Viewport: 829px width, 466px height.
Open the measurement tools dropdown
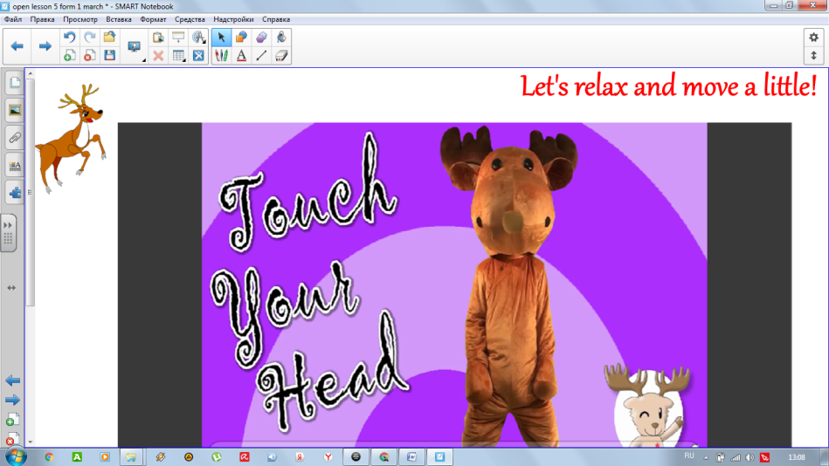[198, 37]
